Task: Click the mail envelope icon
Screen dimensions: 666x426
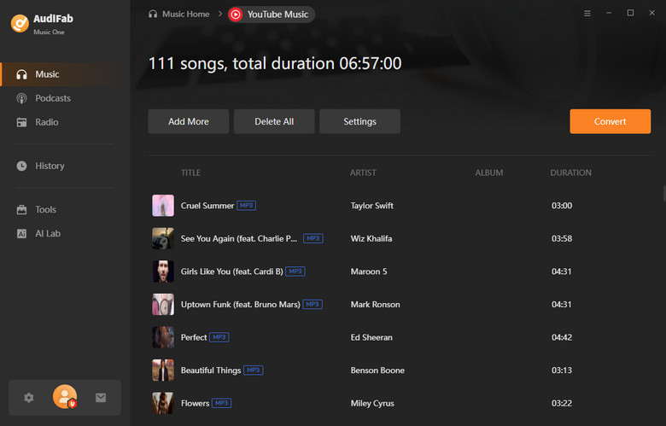Action: pyautogui.click(x=101, y=398)
